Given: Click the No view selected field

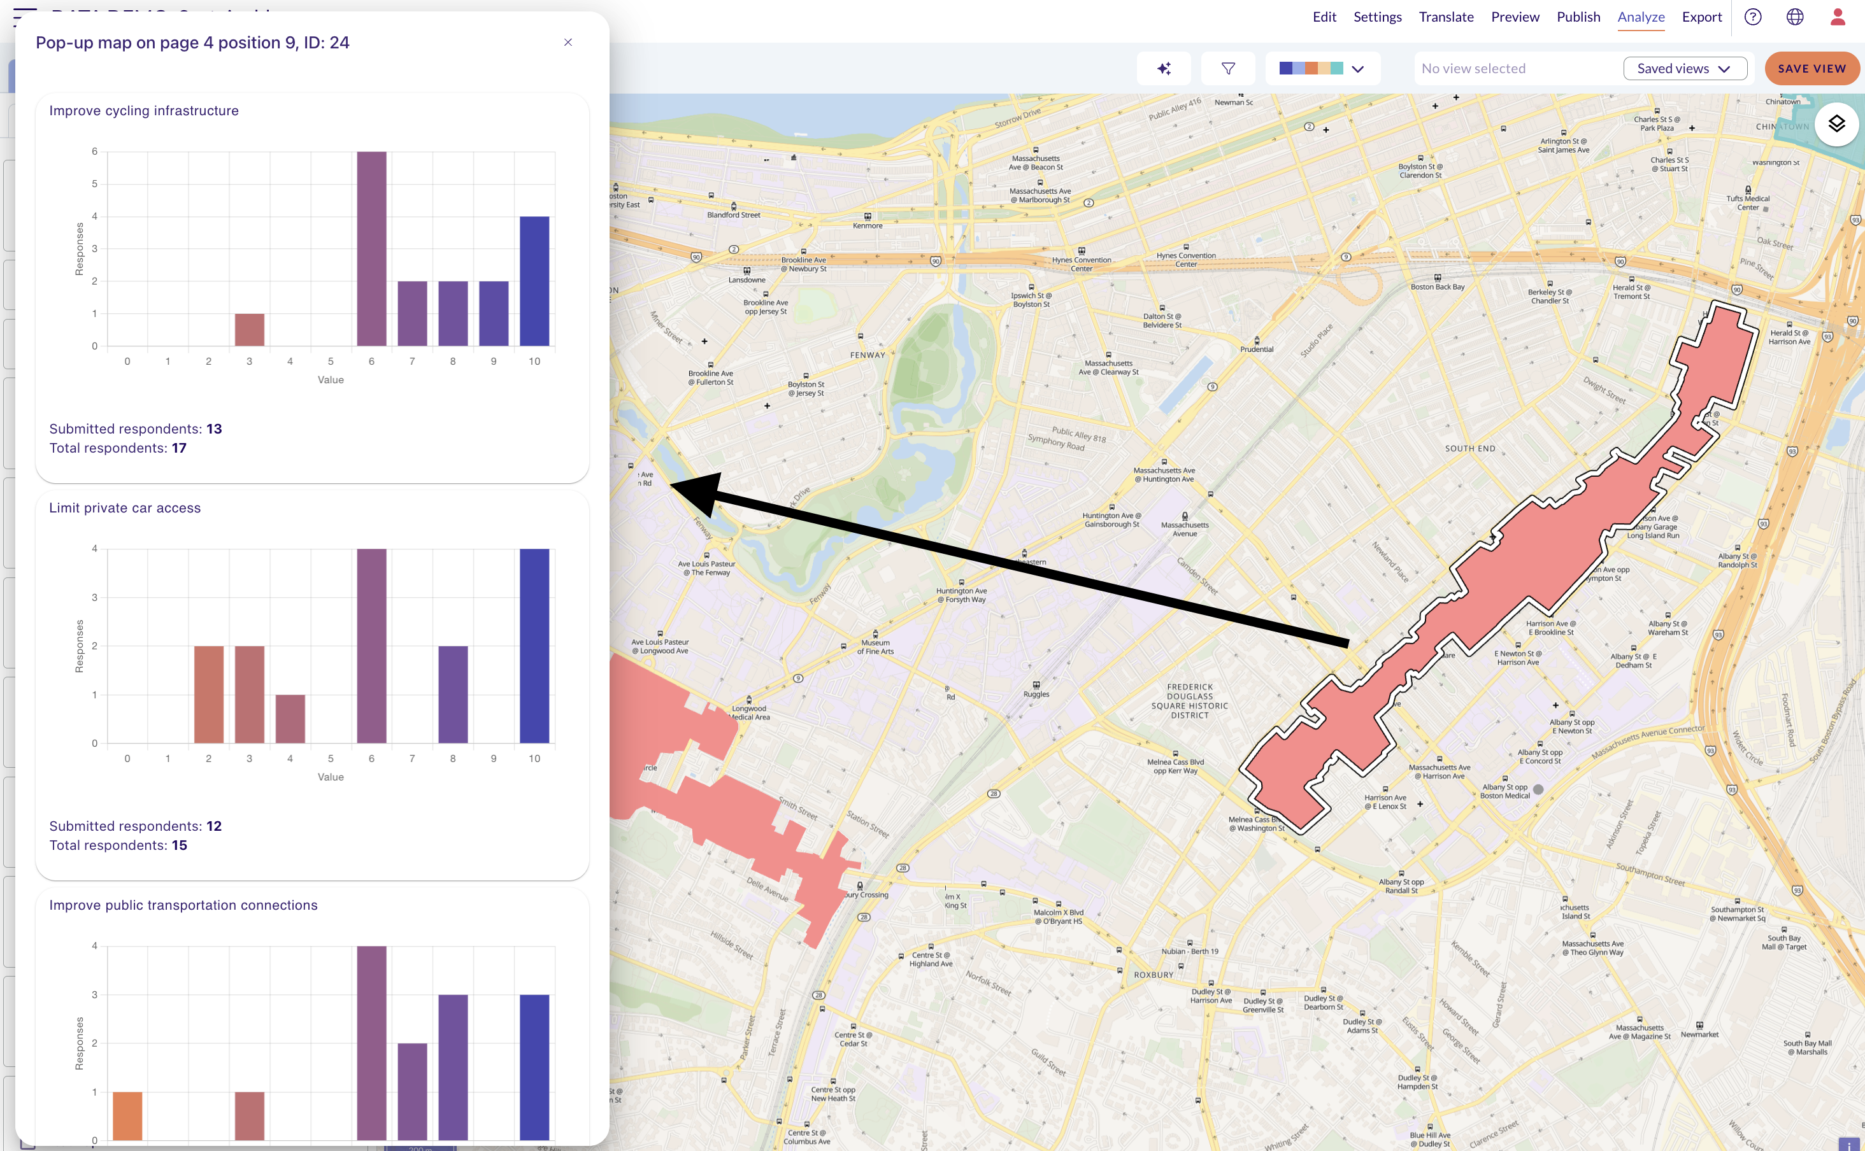Looking at the screenshot, I should tap(1515, 69).
